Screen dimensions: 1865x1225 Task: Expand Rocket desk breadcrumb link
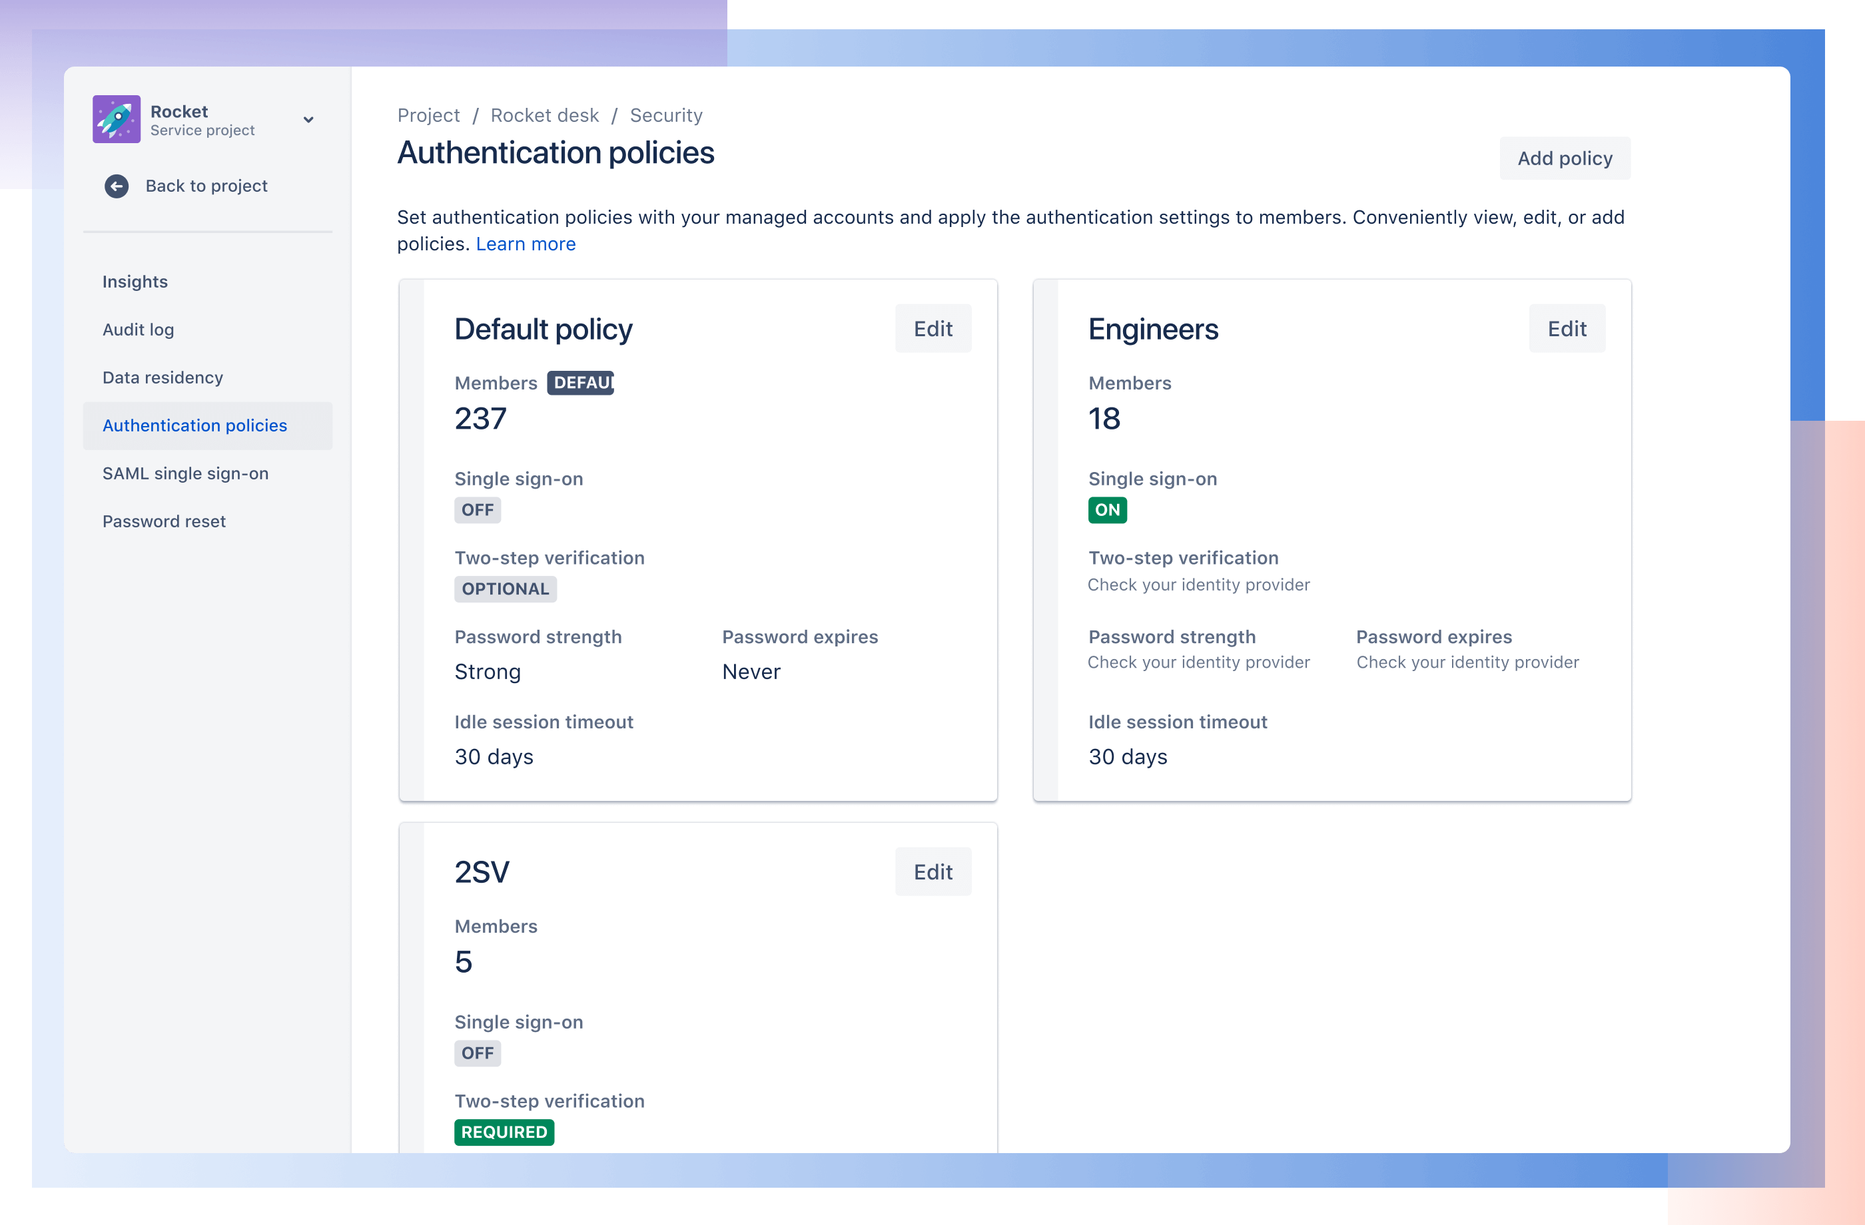[x=543, y=115]
